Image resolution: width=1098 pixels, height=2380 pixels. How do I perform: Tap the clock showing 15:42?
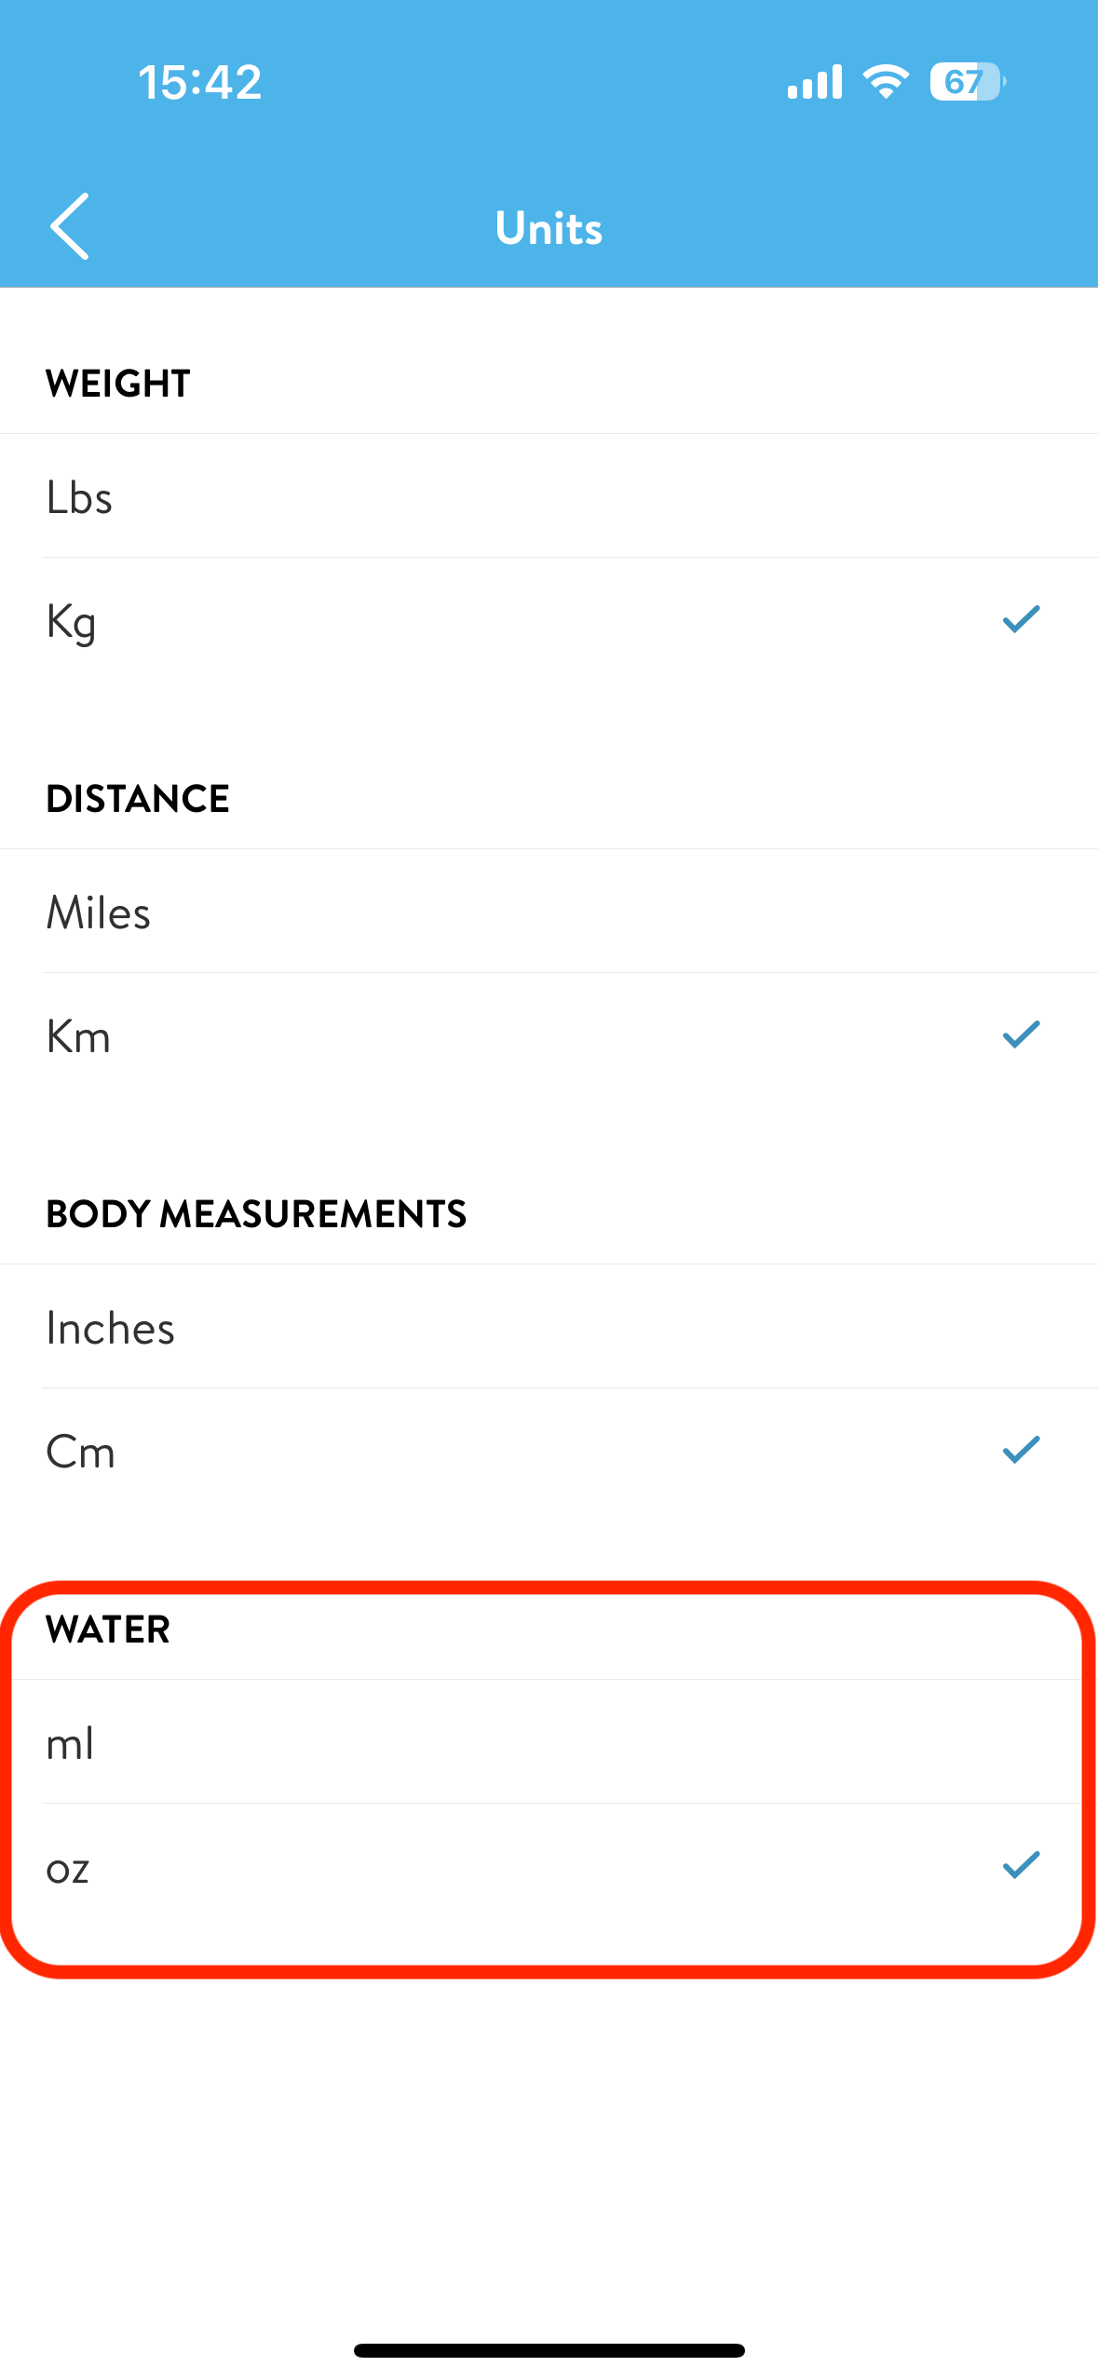point(200,82)
